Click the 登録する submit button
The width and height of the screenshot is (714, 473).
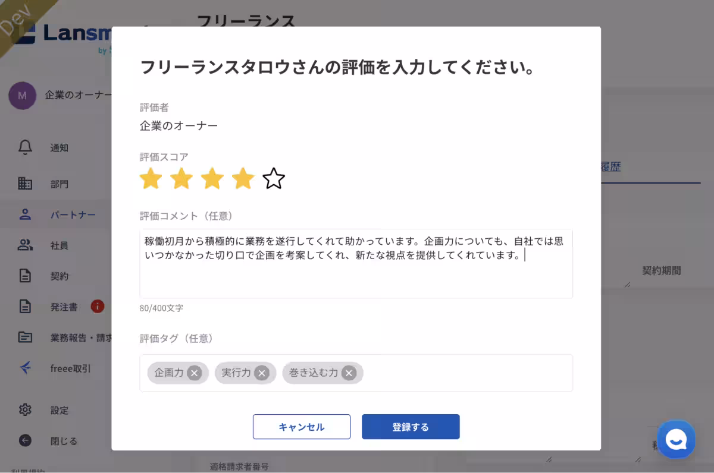click(411, 426)
